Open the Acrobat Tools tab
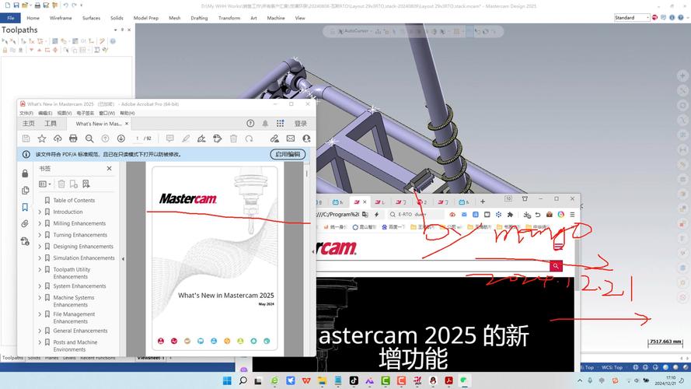 point(51,124)
